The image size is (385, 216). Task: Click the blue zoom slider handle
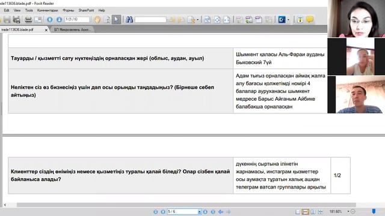(x=374, y=211)
